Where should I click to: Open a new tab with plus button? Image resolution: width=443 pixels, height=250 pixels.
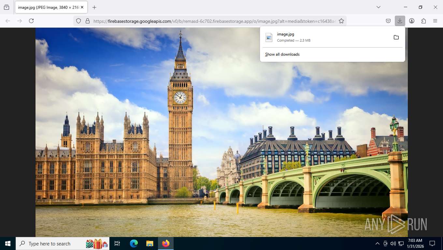tap(94, 7)
